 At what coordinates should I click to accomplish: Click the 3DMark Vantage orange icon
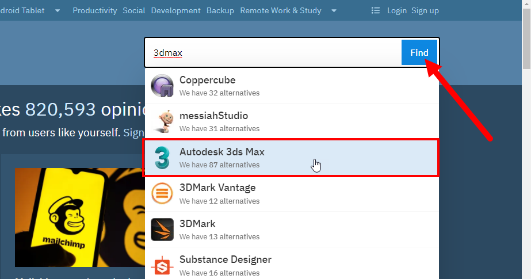click(162, 193)
